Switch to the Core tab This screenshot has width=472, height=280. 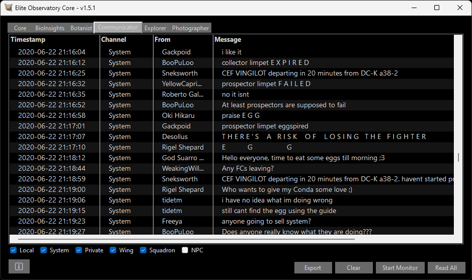tap(20, 28)
